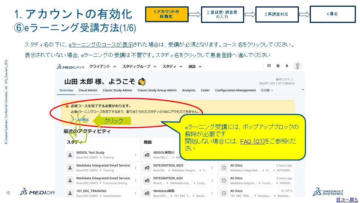Expand the クライアント dropdown menu
The image size is (360, 203).
tap(103, 67)
